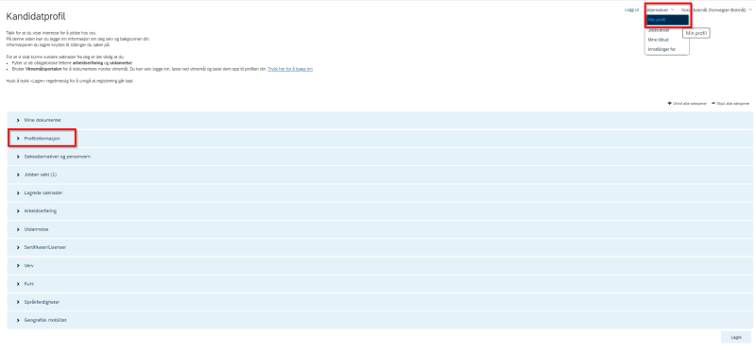Click Utvid alle seksjoner
Image resolution: width=756 pixels, height=350 pixels.
click(x=687, y=104)
